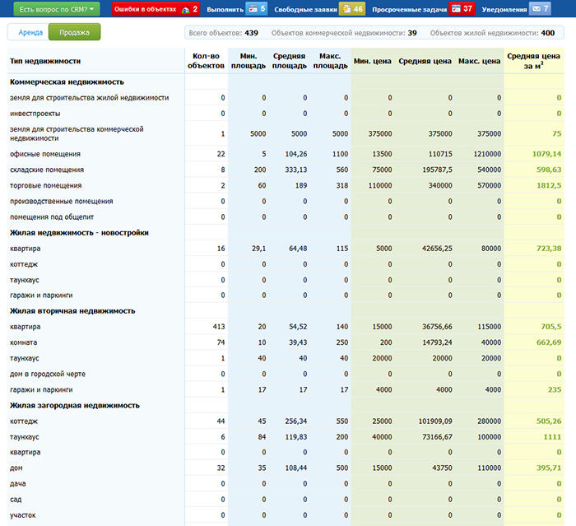576x526 pixels.
Task: Click 'Объектов коммерческой недвижимости: 39' summary
Action: point(344,33)
